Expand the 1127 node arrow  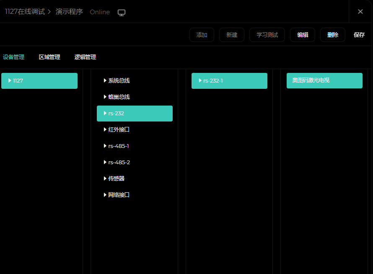[x=10, y=80]
